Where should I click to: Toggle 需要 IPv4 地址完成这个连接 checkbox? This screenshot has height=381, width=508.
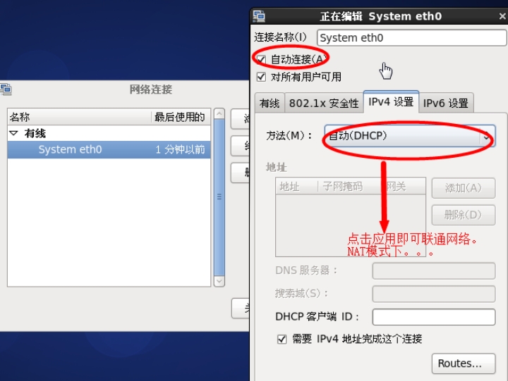(282, 339)
